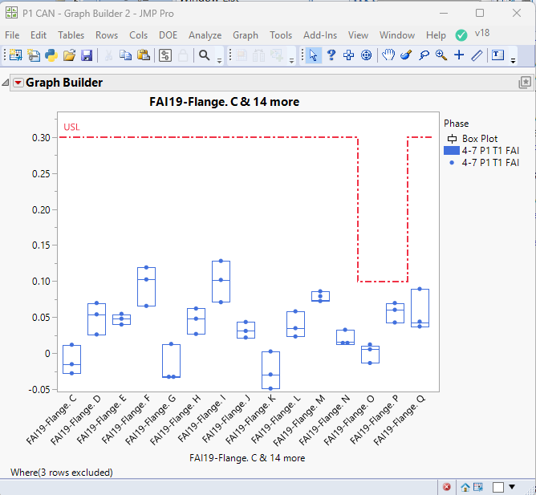Select the Hand grabber tool
Viewport: 536px width, 495px height.
(388, 55)
